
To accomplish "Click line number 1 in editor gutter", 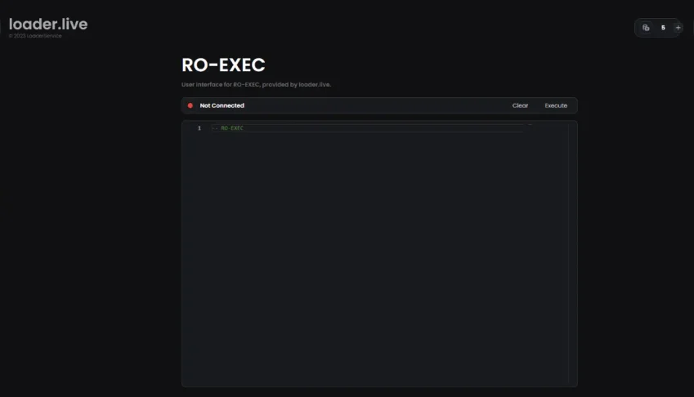I will tap(199, 128).
